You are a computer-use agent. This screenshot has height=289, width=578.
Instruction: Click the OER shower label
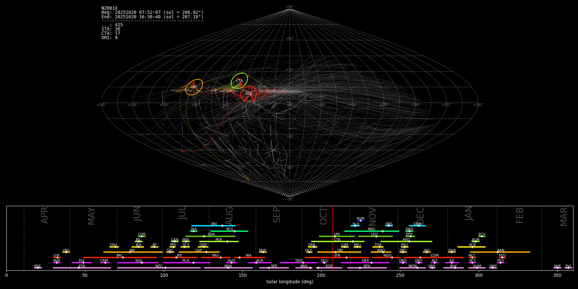(365, 261)
